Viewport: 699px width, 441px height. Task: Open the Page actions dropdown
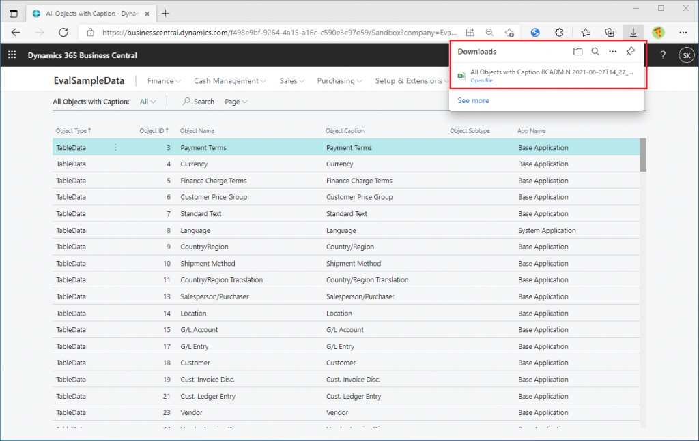click(x=236, y=102)
